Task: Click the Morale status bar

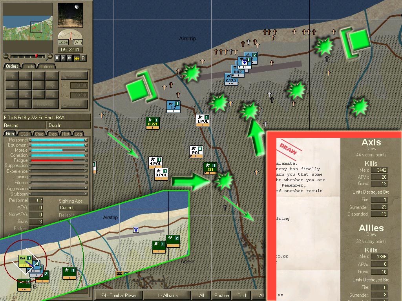Action: [x=58, y=150]
